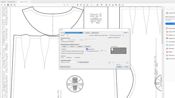This screenshot has height=98, width=175.
Task: Click the fit page tool icon
Action: [98, 5]
